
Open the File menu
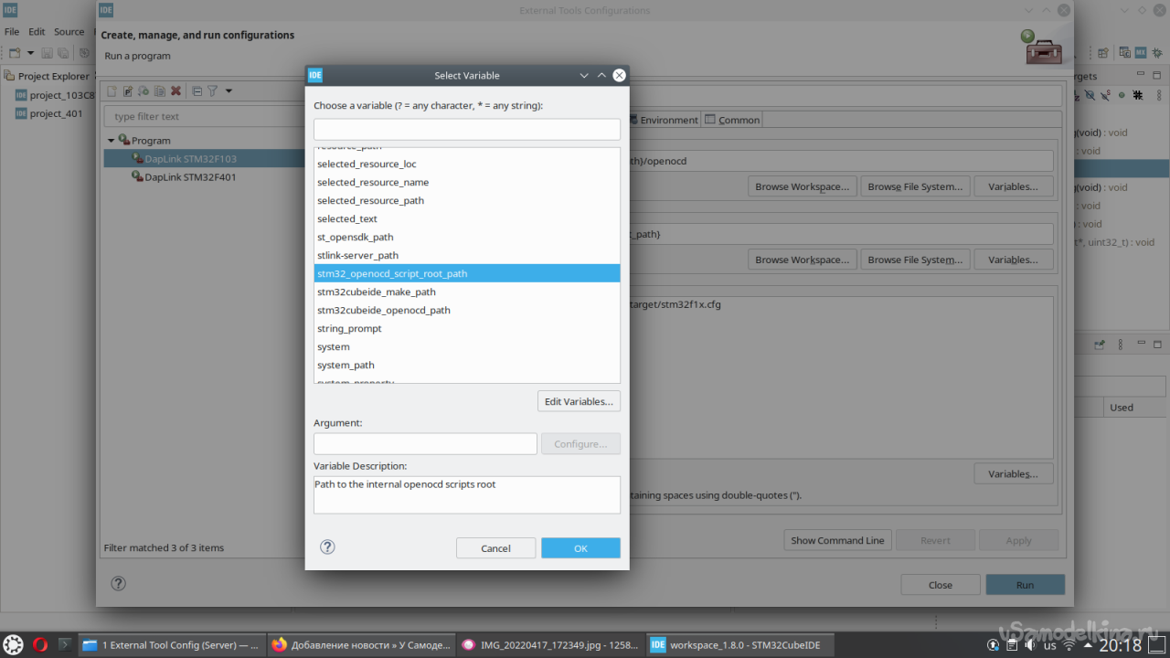[x=12, y=31]
